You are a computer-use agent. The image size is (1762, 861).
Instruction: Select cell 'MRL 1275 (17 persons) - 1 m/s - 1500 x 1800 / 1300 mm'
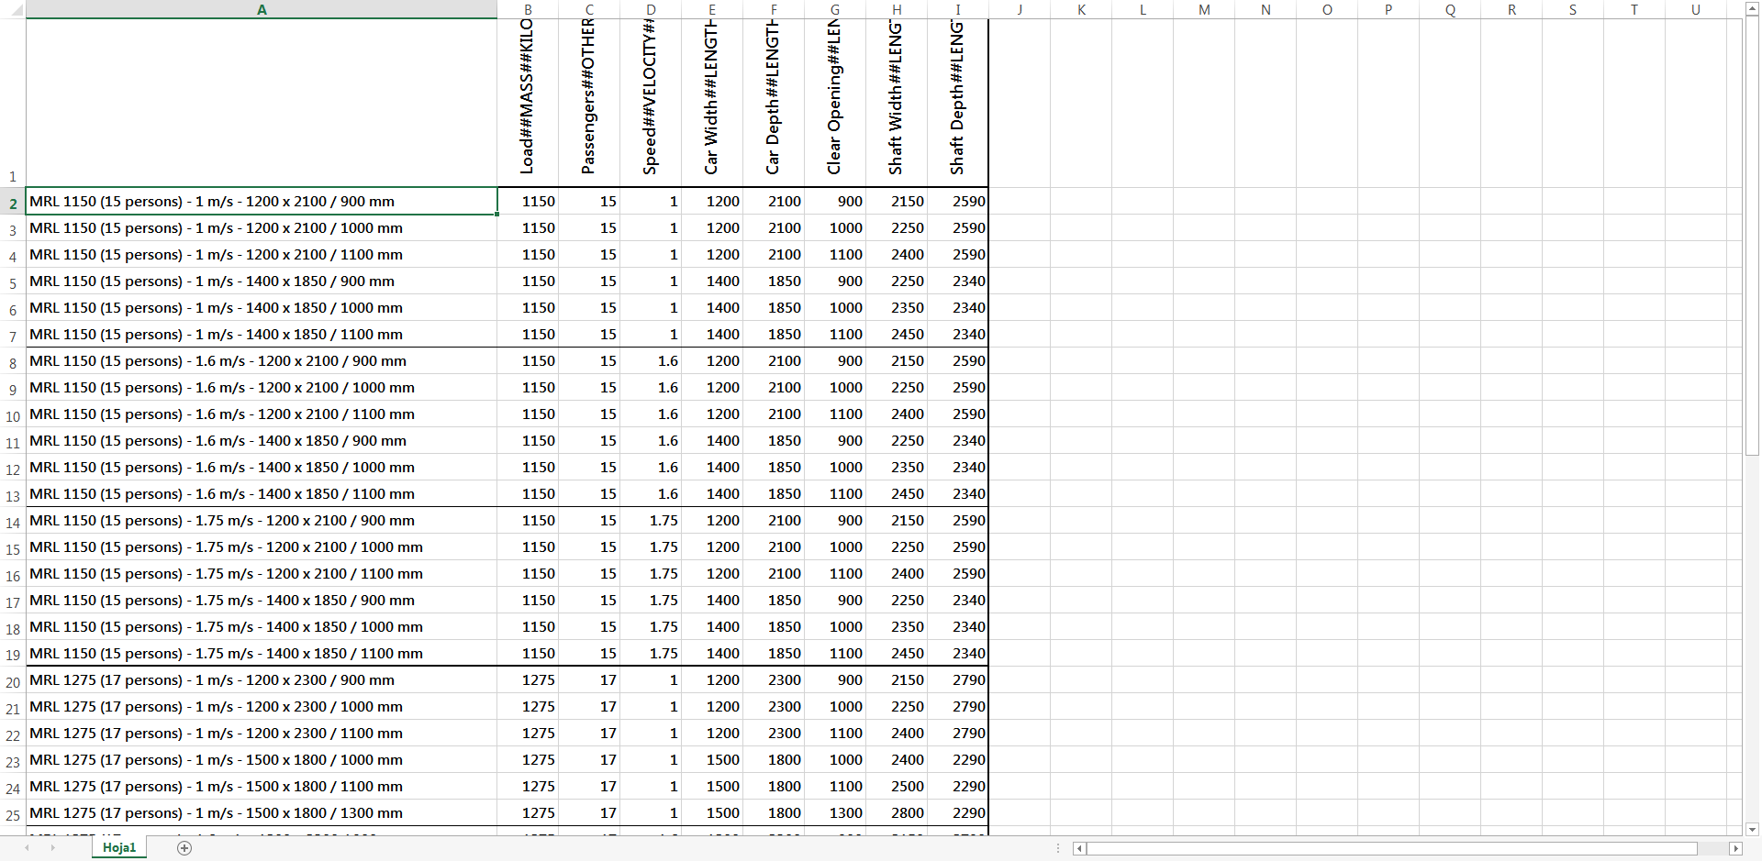[x=262, y=812]
